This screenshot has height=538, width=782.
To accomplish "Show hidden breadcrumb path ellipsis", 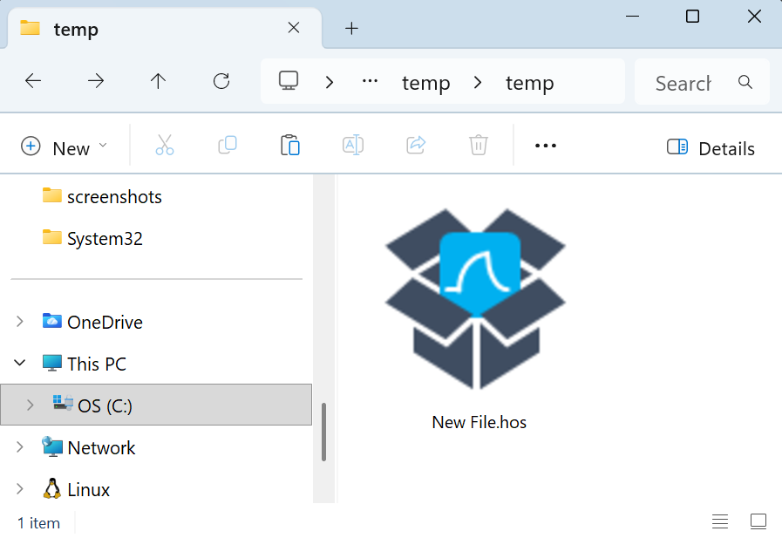I will pos(370,81).
